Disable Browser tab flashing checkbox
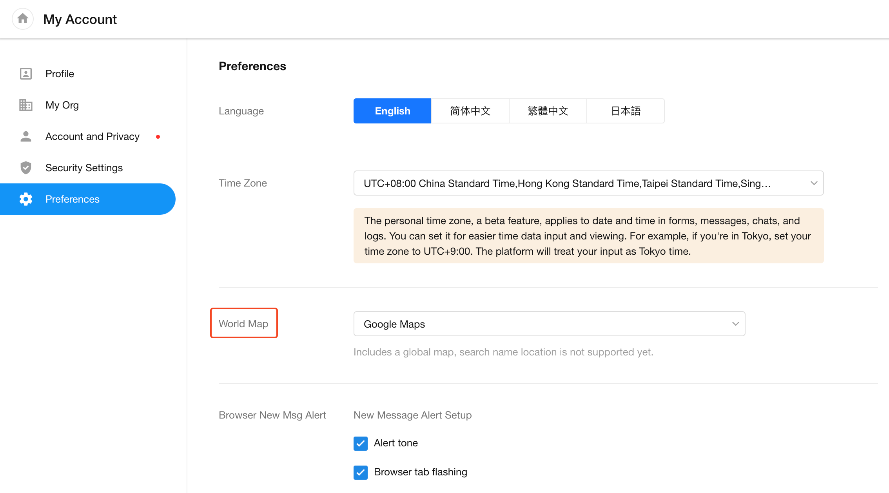 [361, 472]
